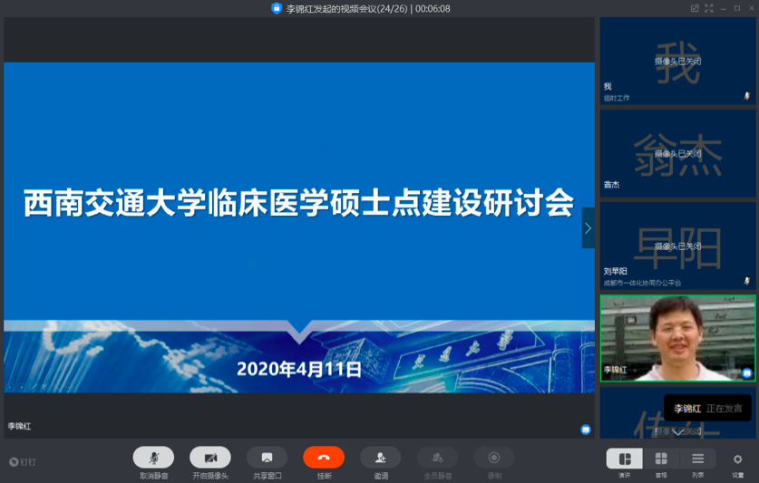The width and height of the screenshot is (759, 483).
Task: Select 李锦红 video thumbnail
Action: click(x=677, y=337)
